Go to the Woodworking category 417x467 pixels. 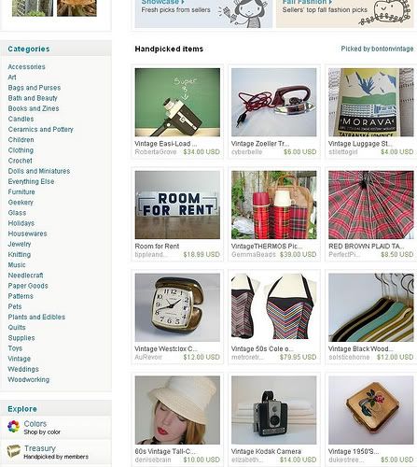click(29, 379)
